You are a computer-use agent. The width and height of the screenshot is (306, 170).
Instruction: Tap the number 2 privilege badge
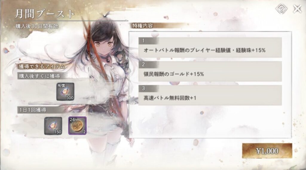click(x=144, y=65)
